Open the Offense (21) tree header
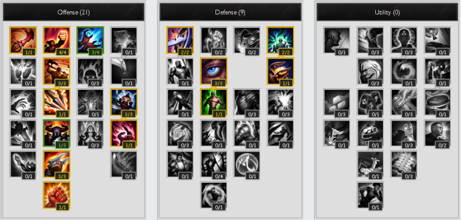461x220 pixels. 73,13
